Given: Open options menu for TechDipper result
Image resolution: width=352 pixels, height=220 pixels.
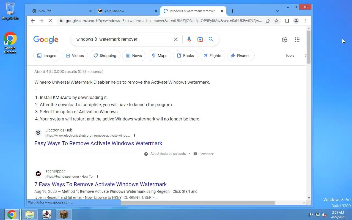Looking at the screenshot, I should (97, 177).
